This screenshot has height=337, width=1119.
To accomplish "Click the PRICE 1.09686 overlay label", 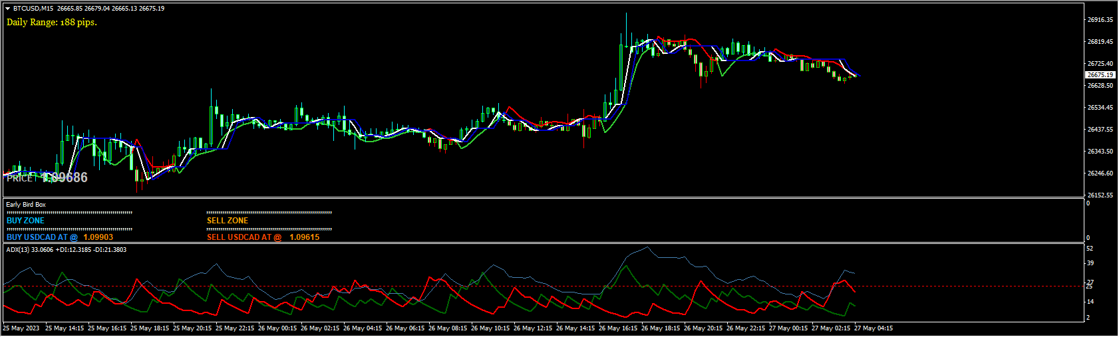I will [47, 177].
